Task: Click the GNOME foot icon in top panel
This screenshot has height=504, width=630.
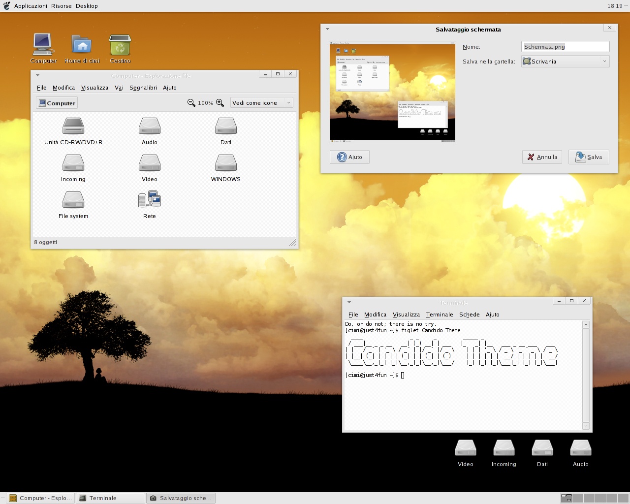Action: click(7, 6)
